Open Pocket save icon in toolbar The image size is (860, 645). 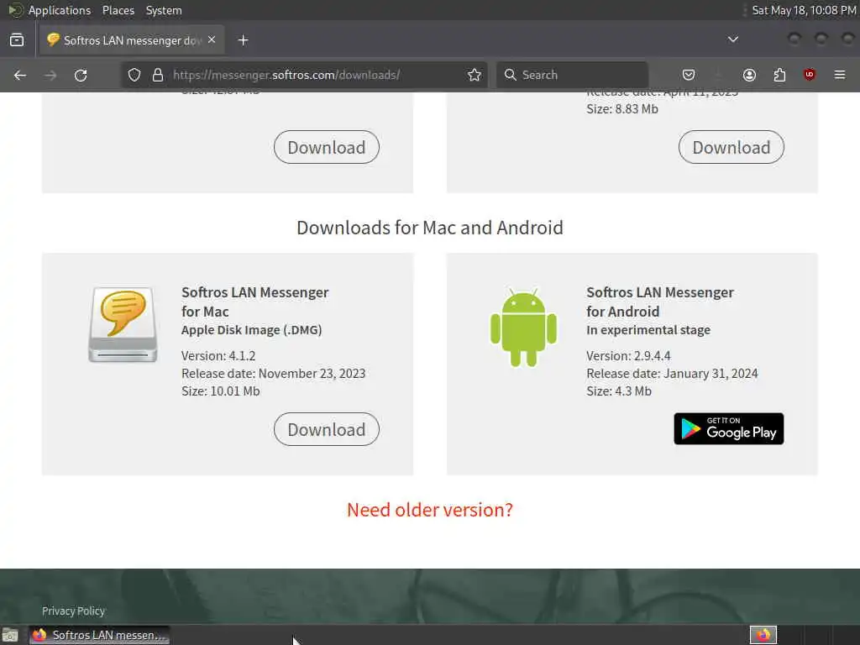point(689,75)
